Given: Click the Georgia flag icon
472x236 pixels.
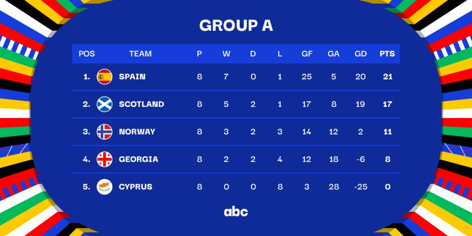Looking at the screenshot, I should point(105,159).
